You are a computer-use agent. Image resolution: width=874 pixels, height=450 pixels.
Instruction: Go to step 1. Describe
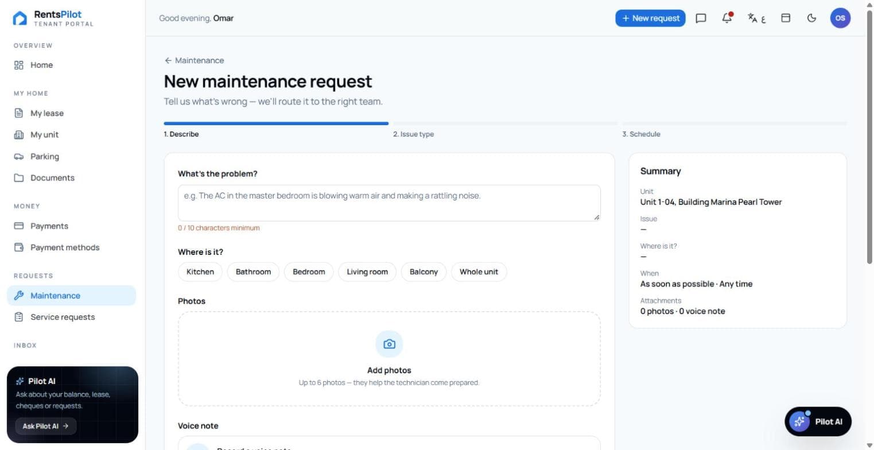(x=181, y=134)
